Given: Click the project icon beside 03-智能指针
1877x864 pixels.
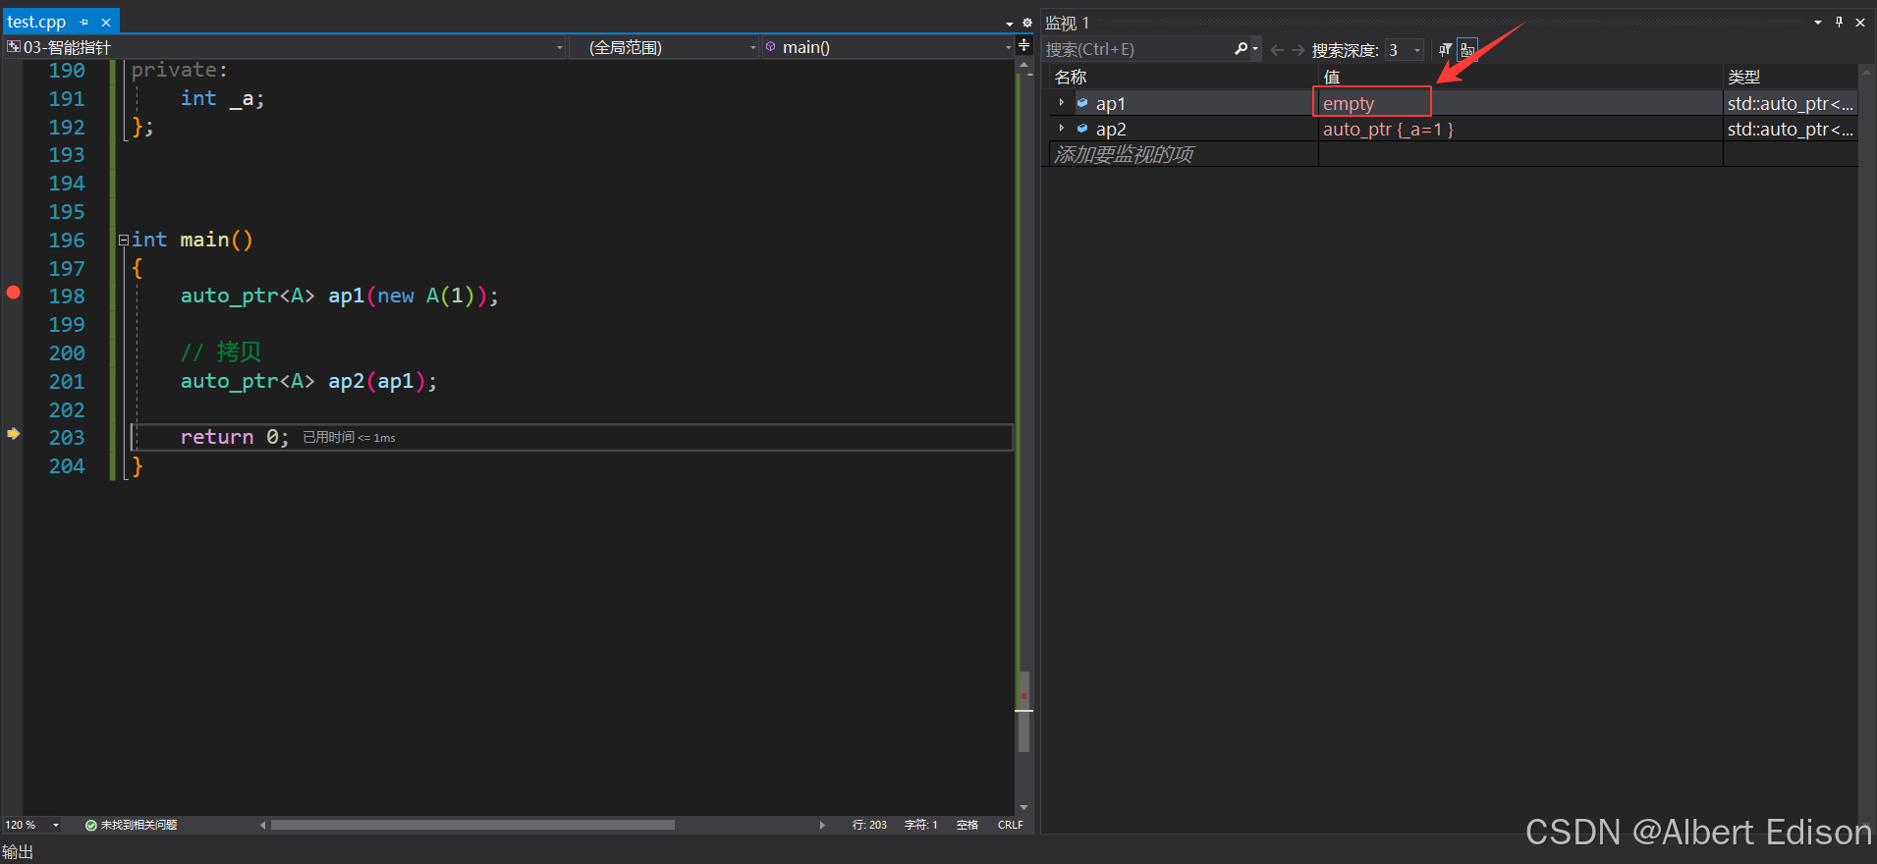Looking at the screenshot, I should coord(14,46).
